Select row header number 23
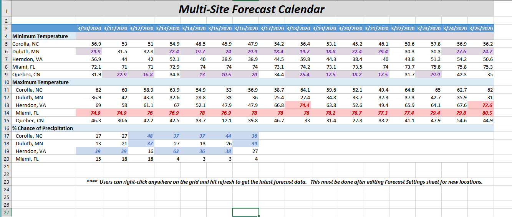 point(5,182)
